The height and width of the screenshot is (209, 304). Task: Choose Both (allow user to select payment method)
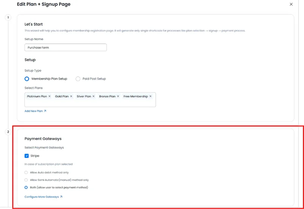(x=26, y=187)
